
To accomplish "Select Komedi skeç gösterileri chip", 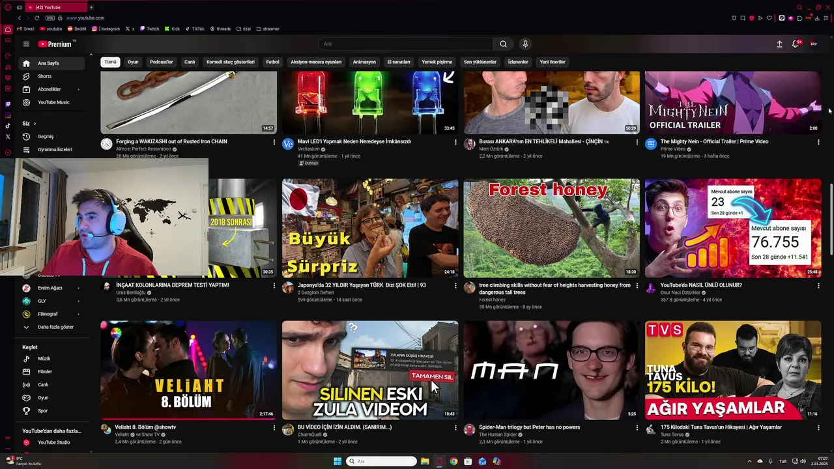I will coord(231,62).
